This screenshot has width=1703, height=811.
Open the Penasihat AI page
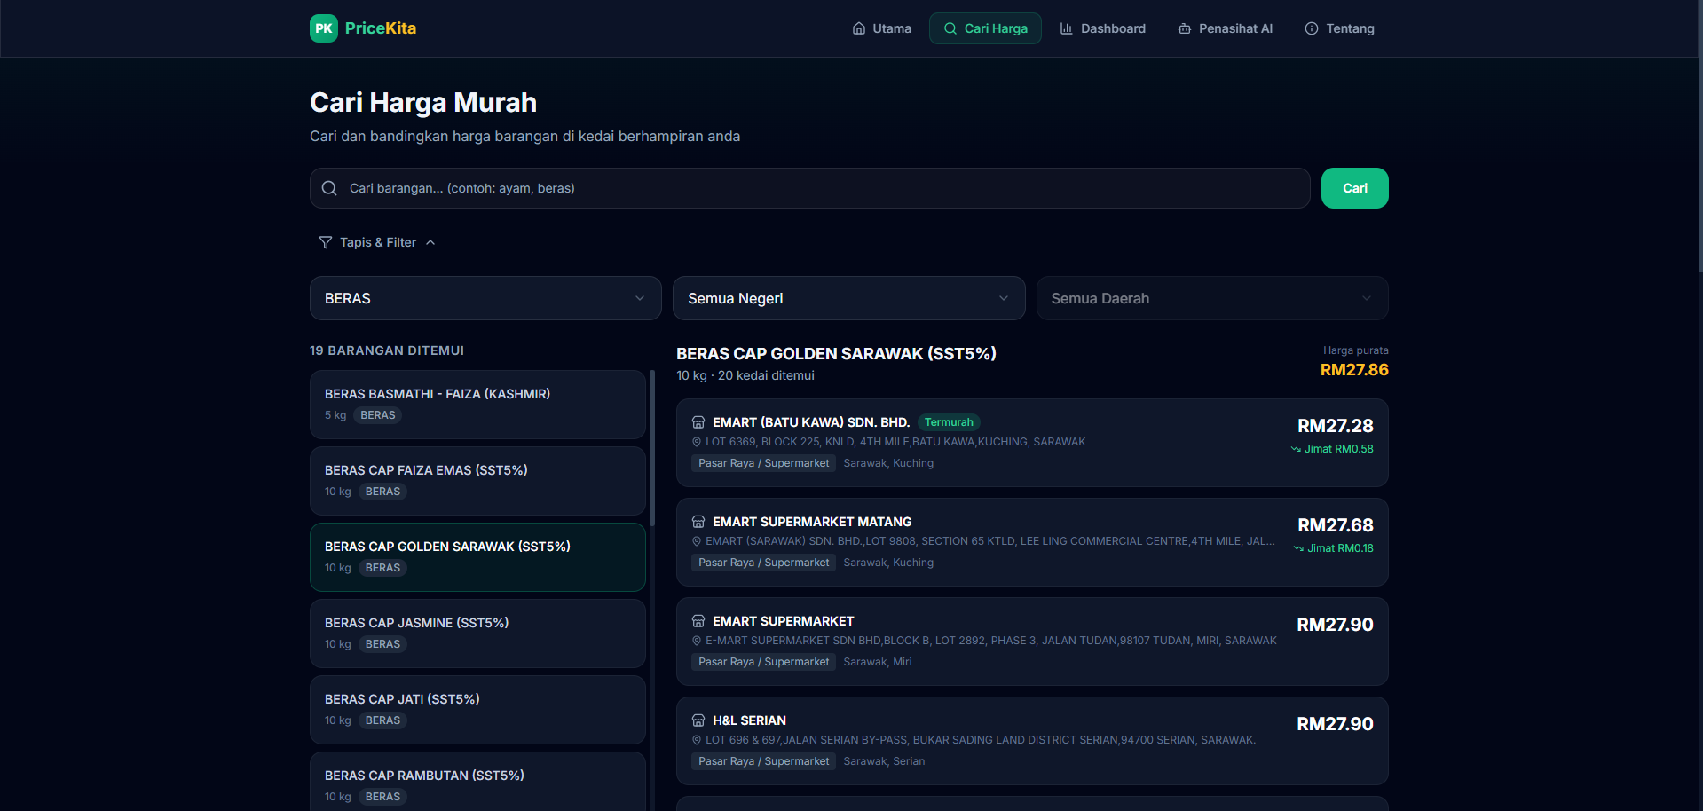[x=1225, y=28]
